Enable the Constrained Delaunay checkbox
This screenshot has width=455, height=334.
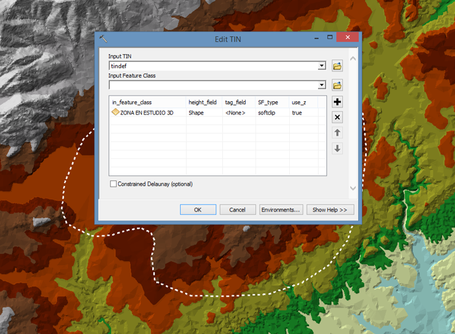click(x=114, y=184)
